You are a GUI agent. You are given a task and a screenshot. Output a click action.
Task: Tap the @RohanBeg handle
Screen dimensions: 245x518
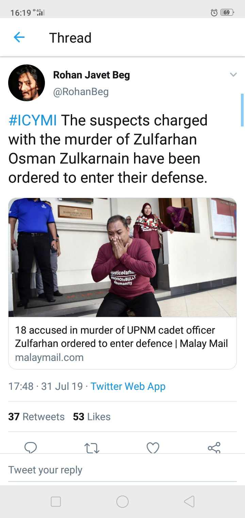(81, 92)
